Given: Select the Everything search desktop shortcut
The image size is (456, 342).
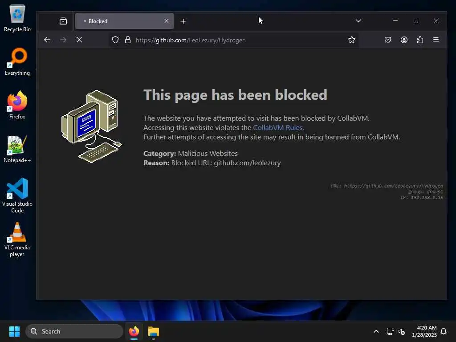Looking at the screenshot, I should tap(17, 61).
